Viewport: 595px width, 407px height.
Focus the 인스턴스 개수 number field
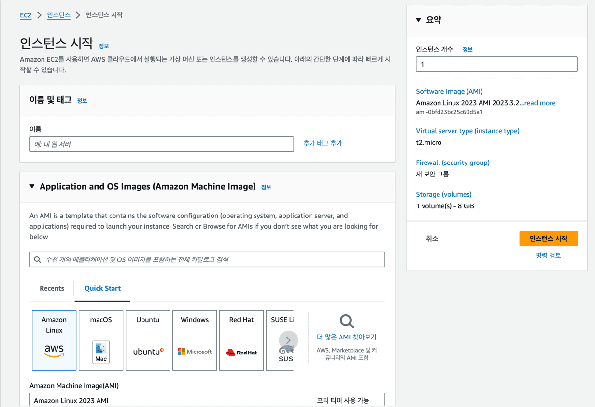point(496,64)
